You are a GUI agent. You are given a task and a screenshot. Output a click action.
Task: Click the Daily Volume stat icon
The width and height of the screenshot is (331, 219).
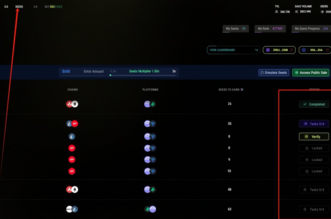click(297, 12)
